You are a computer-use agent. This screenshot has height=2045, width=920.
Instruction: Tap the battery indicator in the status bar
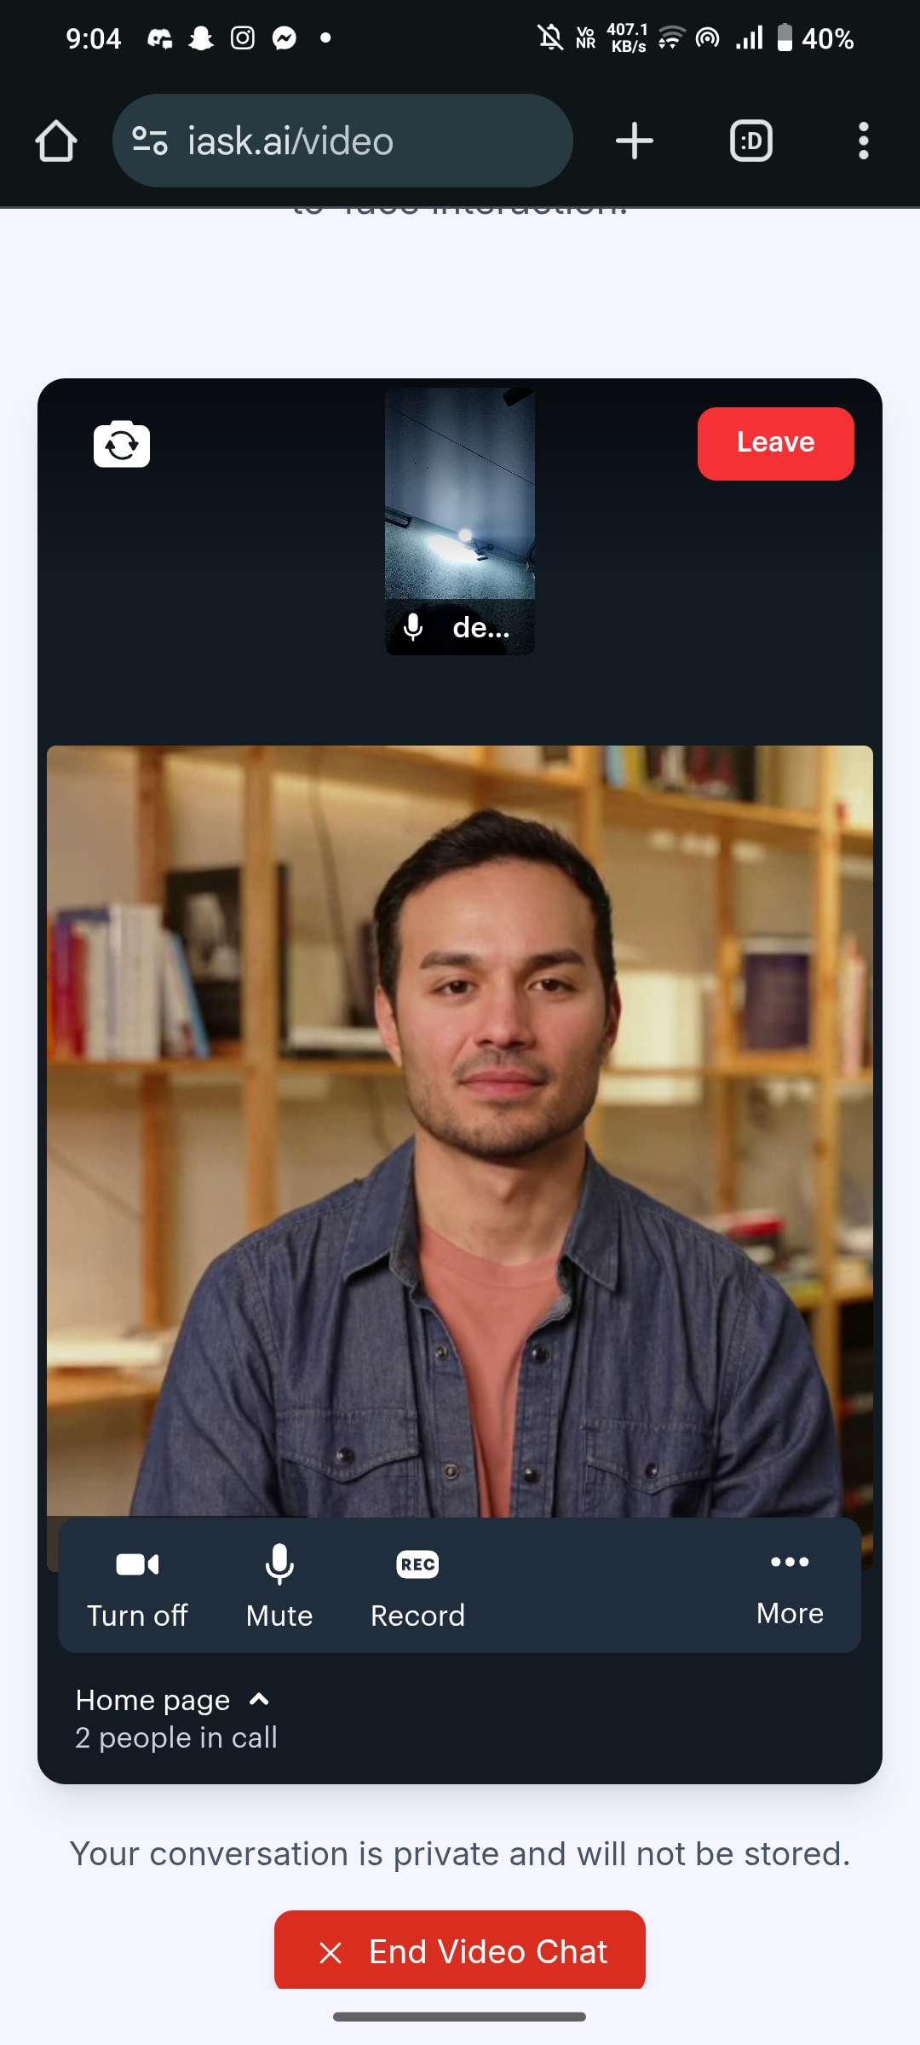814,38
